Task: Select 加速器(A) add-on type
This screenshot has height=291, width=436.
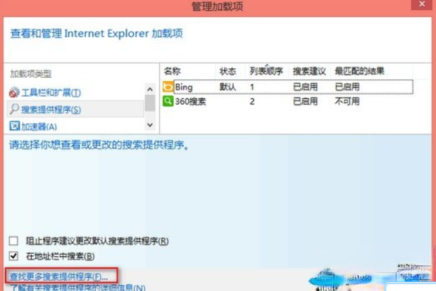Action: pyautogui.click(x=39, y=127)
